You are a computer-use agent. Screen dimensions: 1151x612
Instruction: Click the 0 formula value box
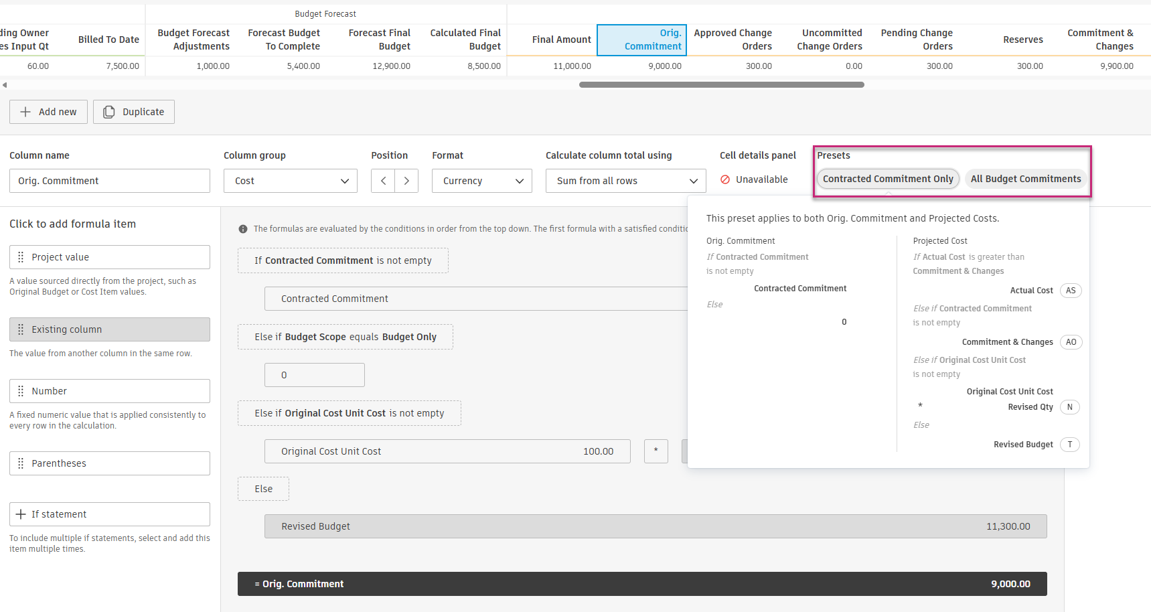[x=315, y=375]
